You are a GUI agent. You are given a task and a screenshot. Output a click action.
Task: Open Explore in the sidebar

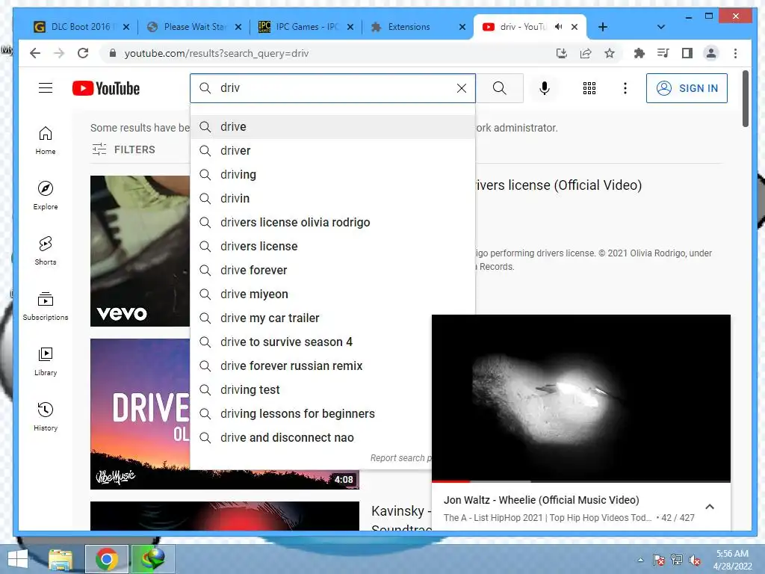46,195
